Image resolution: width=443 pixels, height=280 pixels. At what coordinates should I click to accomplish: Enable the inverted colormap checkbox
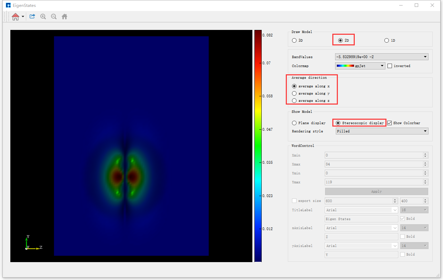click(390, 66)
